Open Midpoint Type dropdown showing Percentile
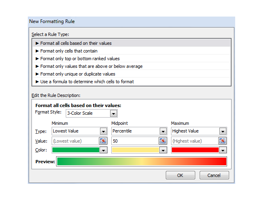This screenshot has height=202, width=263. coord(140,131)
